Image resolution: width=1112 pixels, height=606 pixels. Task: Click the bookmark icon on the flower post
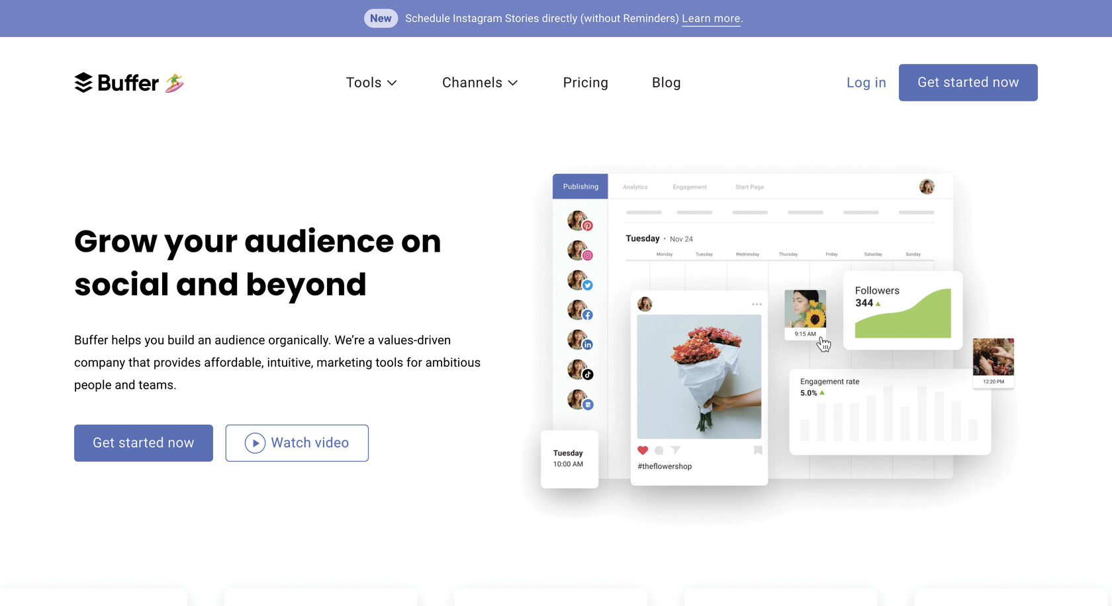pyautogui.click(x=758, y=450)
